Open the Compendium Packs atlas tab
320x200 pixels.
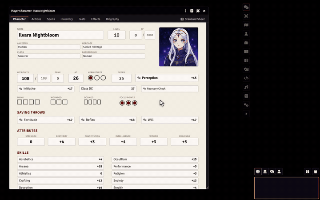click(x=246, y=96)
